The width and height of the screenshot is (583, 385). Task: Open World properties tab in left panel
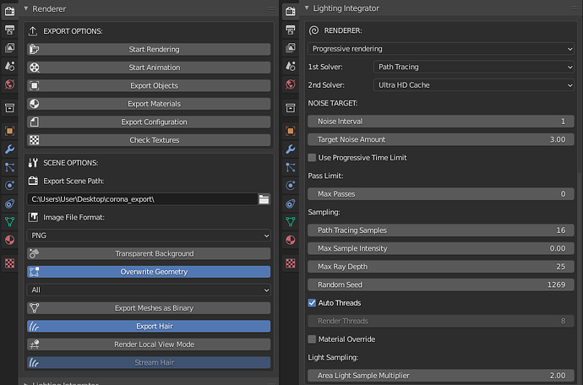pyautogui.click(x=9, y=84)
